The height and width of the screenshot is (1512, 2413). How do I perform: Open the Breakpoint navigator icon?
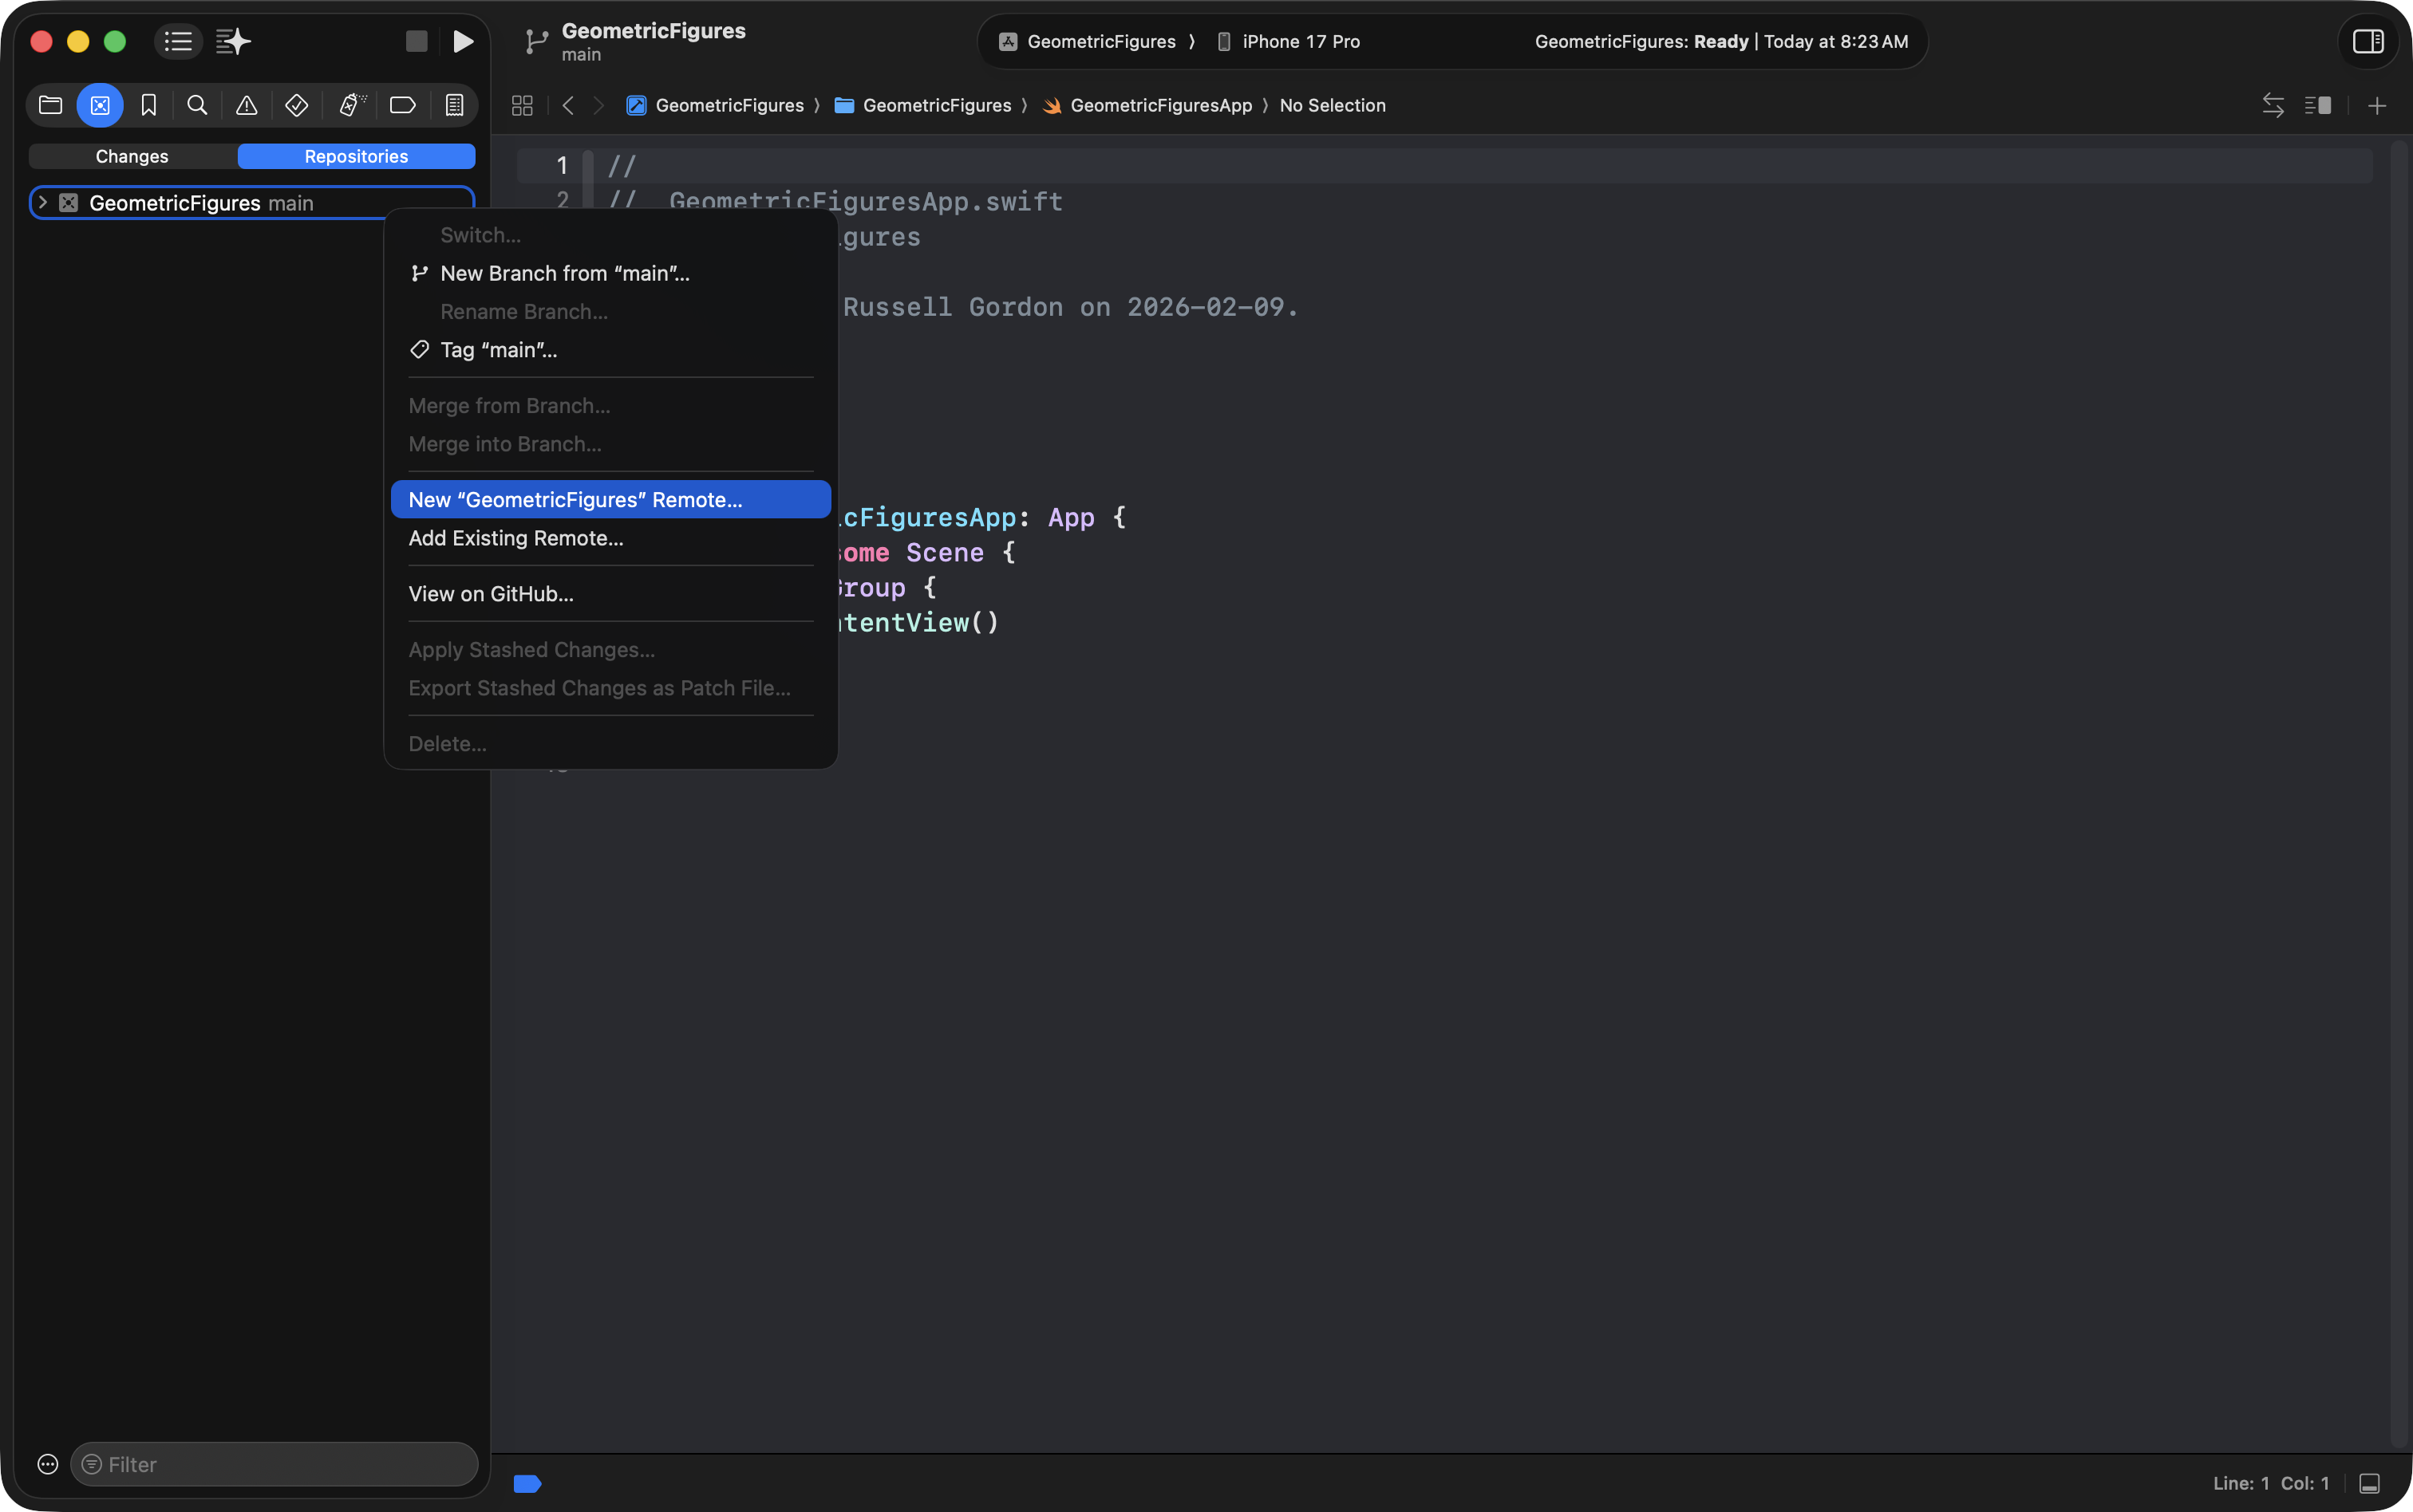click(402, 105)
